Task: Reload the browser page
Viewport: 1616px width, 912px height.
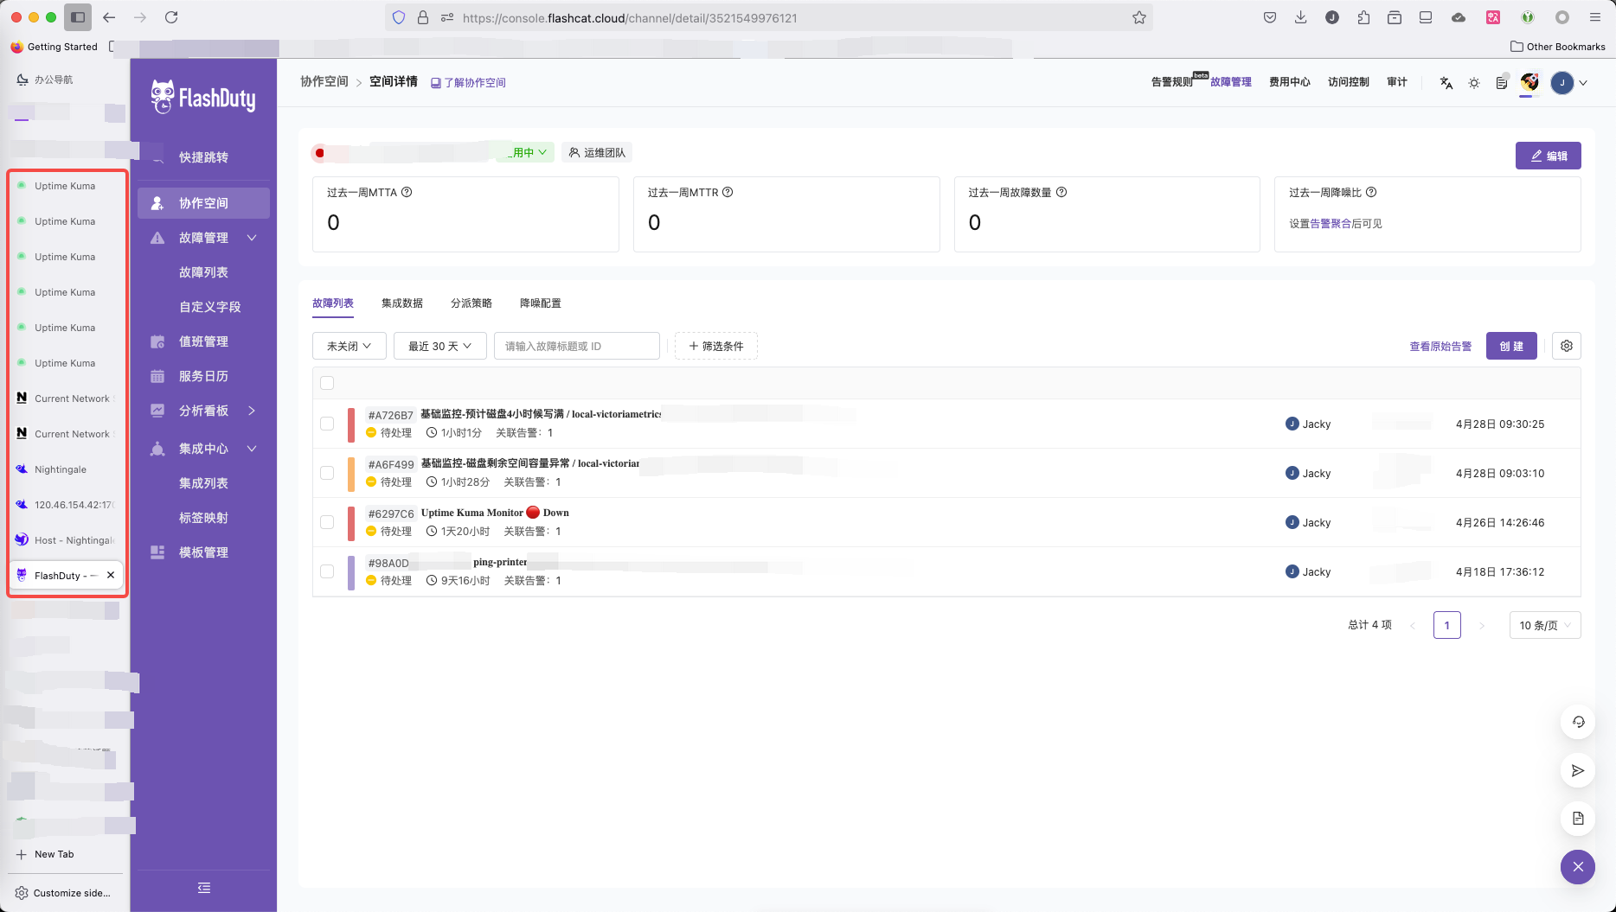Action: pos(171,17)
